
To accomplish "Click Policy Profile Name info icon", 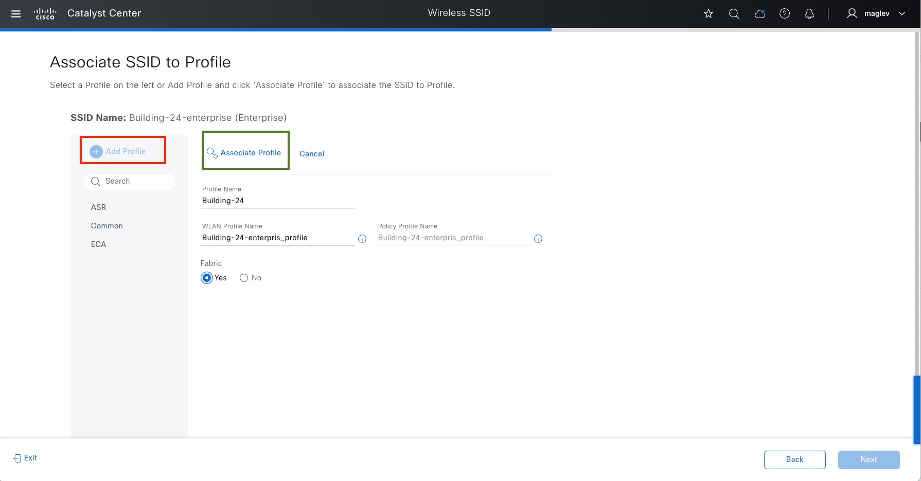I will (x=538, y=239).
